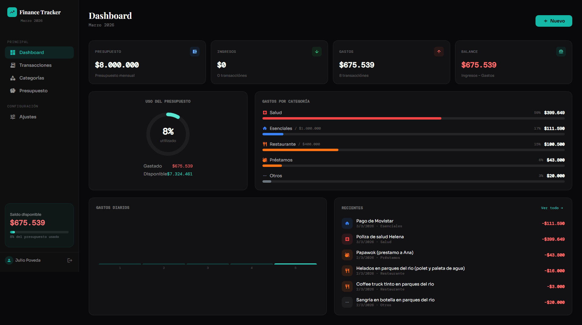Image resolution: width=582 pixels, height=325 pixels.
Task: Click the red up-arrow Gastos icon
Action: 439,52
